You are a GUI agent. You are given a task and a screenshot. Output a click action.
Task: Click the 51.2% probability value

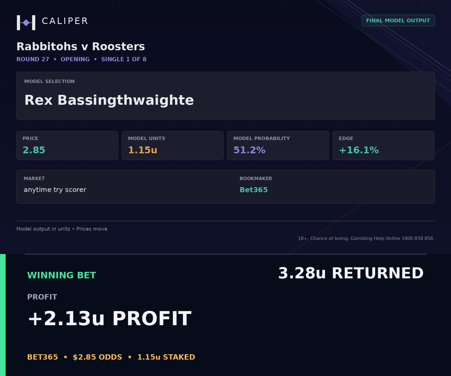coord(250,150)
